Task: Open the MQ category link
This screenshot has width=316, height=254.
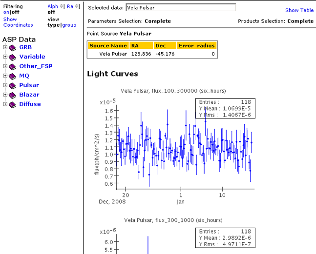Action: click(x=24, y=76)
